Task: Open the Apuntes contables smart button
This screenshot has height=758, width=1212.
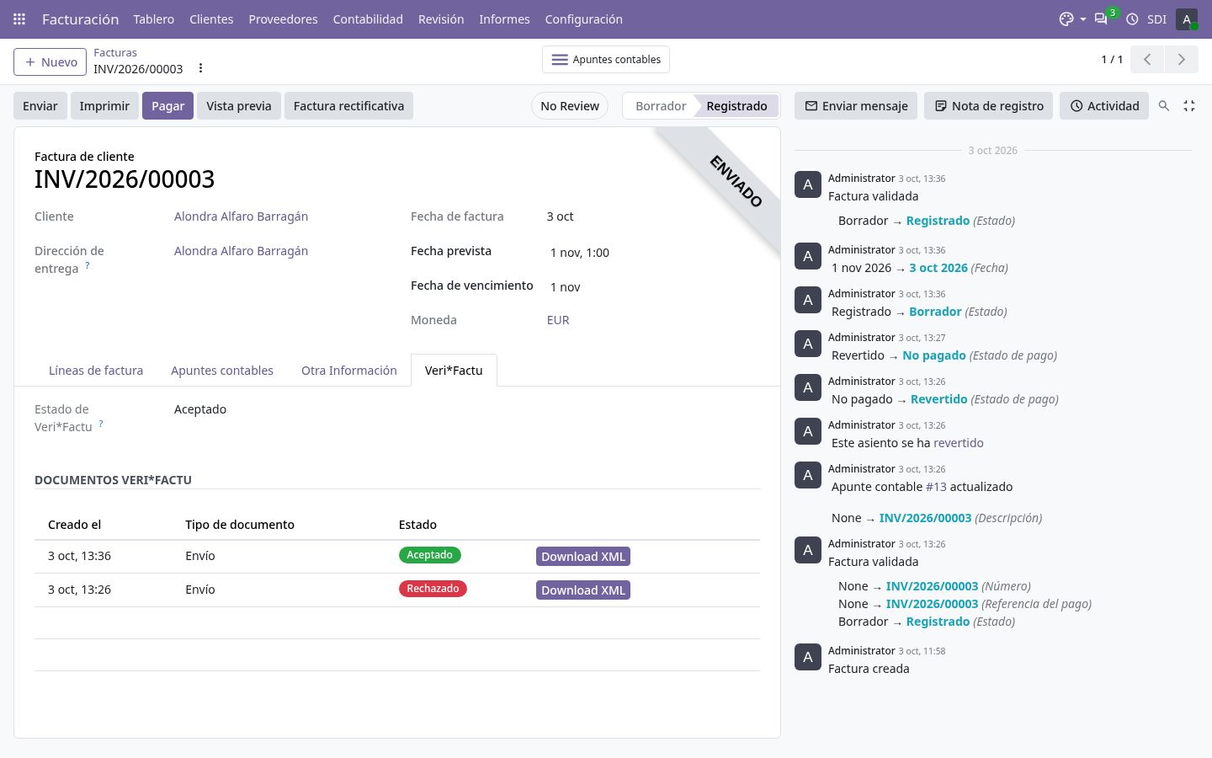Action: (606, 60)
